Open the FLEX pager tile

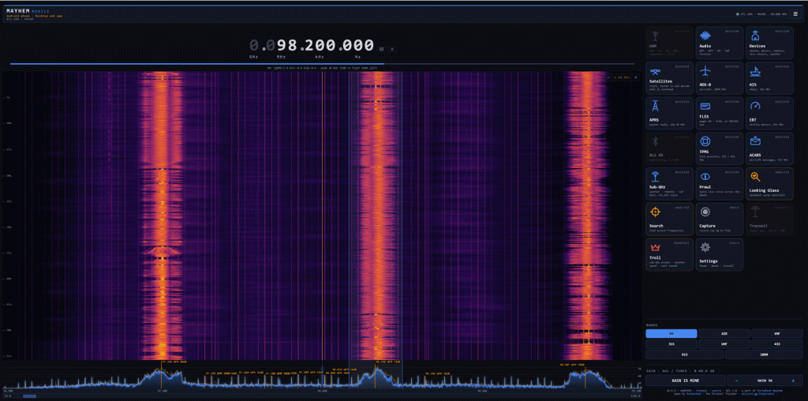[x=719, y=113]
